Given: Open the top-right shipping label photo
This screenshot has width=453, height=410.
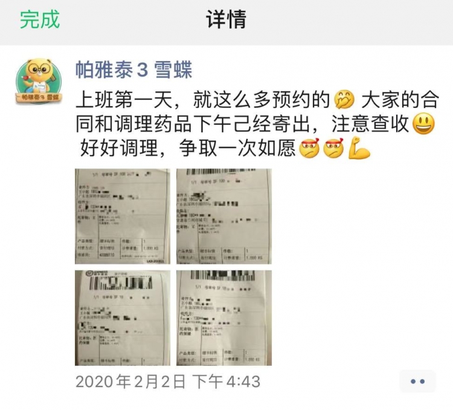Looking at the screenshot, I should [x=224, y=216].
